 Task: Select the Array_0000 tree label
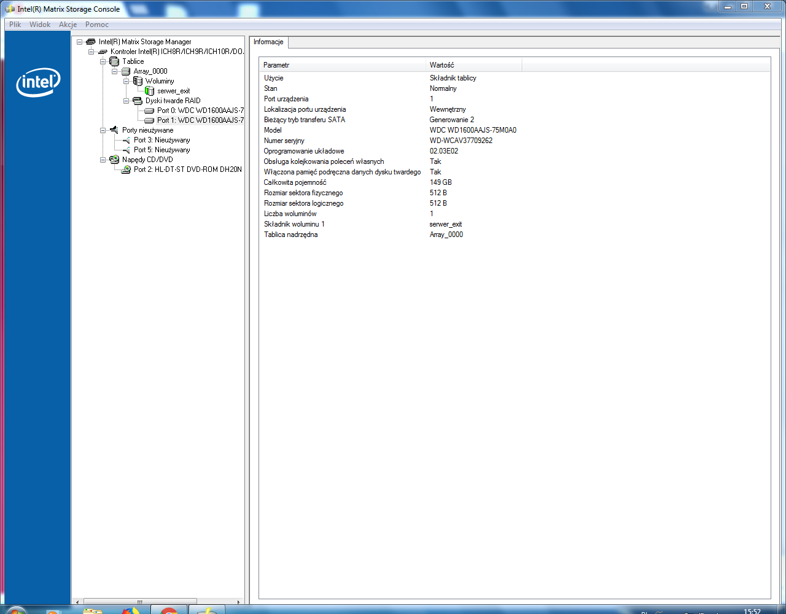tap(150, 71)
